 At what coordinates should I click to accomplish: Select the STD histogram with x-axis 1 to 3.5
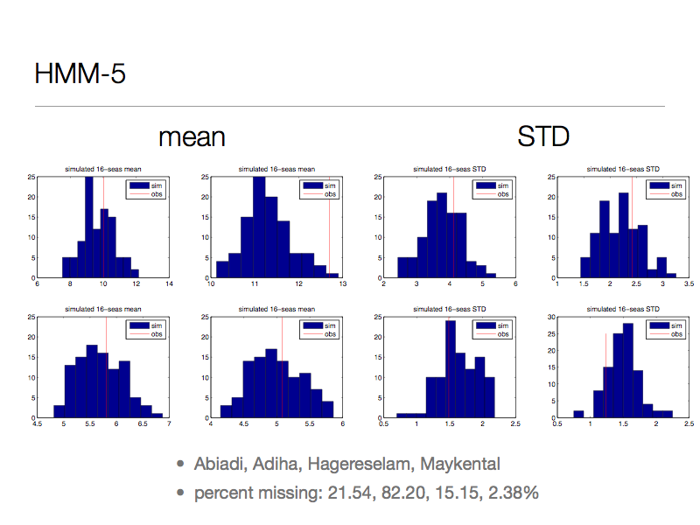[x=622, y=227]
